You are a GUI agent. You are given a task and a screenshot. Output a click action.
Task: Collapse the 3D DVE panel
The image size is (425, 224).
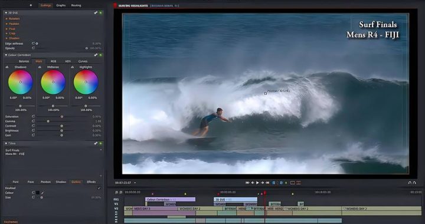tap(6, 13)
